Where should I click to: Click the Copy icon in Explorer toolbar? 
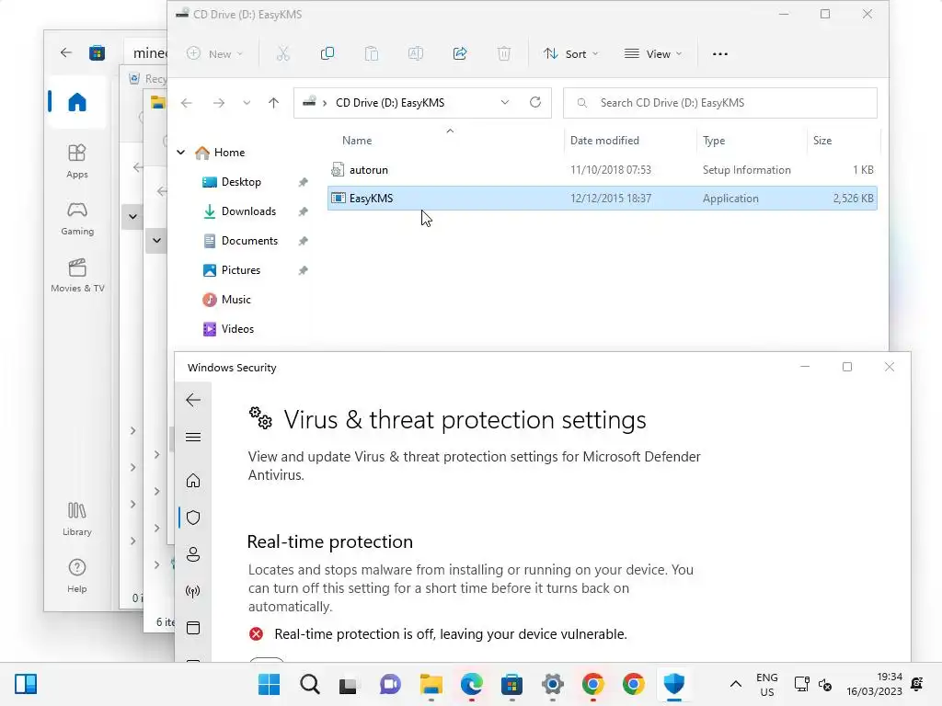327,54
